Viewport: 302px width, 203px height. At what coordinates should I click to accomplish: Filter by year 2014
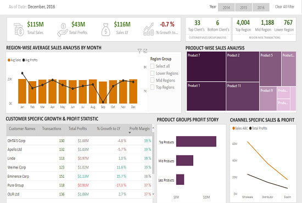(x=226, y=7)
